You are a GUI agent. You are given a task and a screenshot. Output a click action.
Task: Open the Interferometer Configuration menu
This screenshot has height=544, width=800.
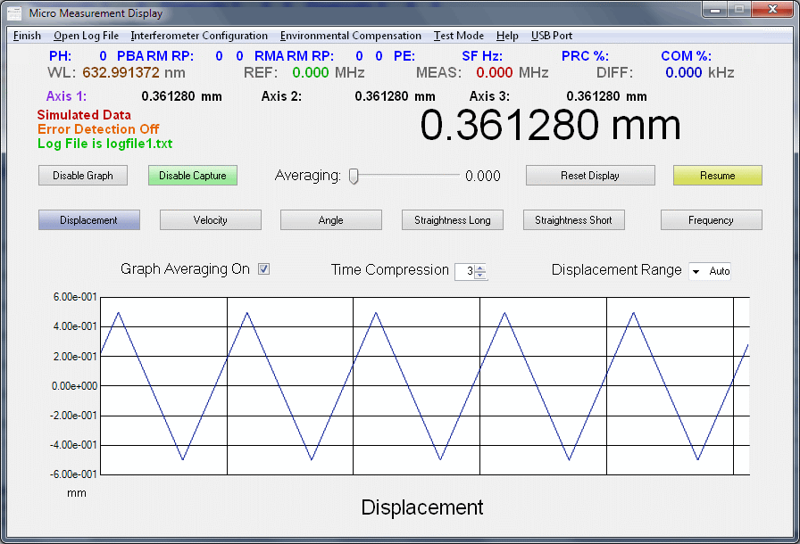click(199, 36)
